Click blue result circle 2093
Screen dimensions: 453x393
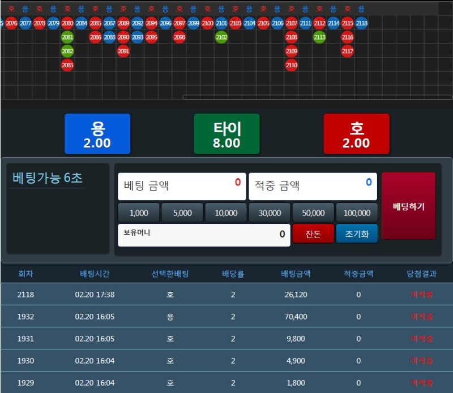click(x=138, y=37)
